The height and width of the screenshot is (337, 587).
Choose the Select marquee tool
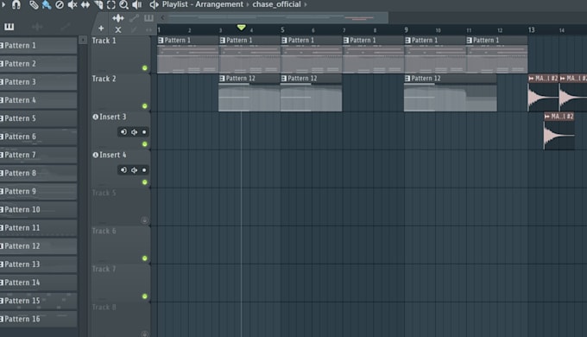point(111,5)
